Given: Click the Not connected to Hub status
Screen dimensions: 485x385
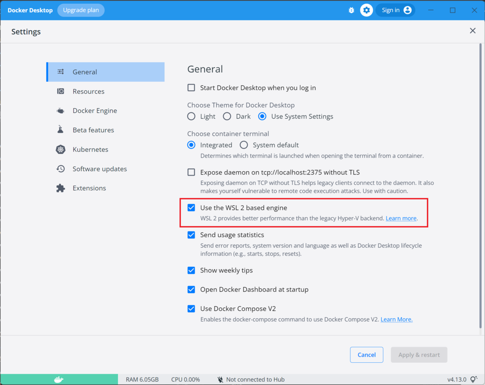Looking at the screenshot, I should 251,379.
